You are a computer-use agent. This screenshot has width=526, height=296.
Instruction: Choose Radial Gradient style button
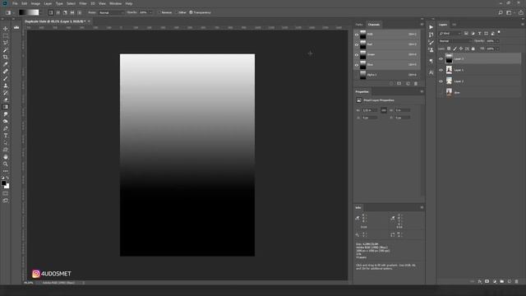pos(58,12)
